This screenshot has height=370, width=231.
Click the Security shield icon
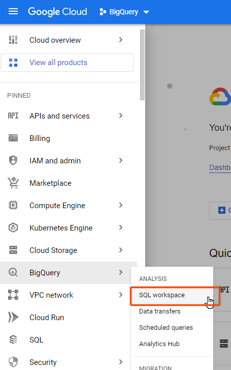click(13, 362)
